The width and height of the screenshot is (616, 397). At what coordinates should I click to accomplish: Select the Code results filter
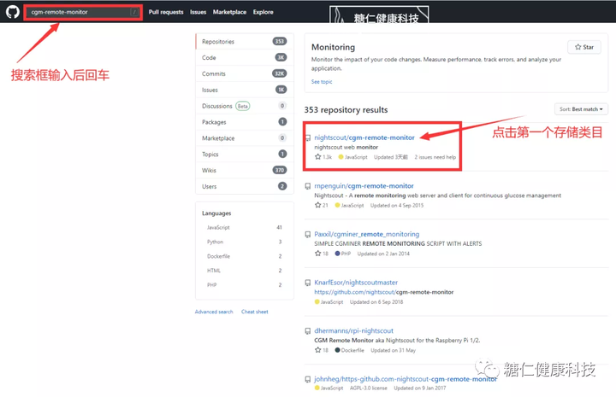245,57
